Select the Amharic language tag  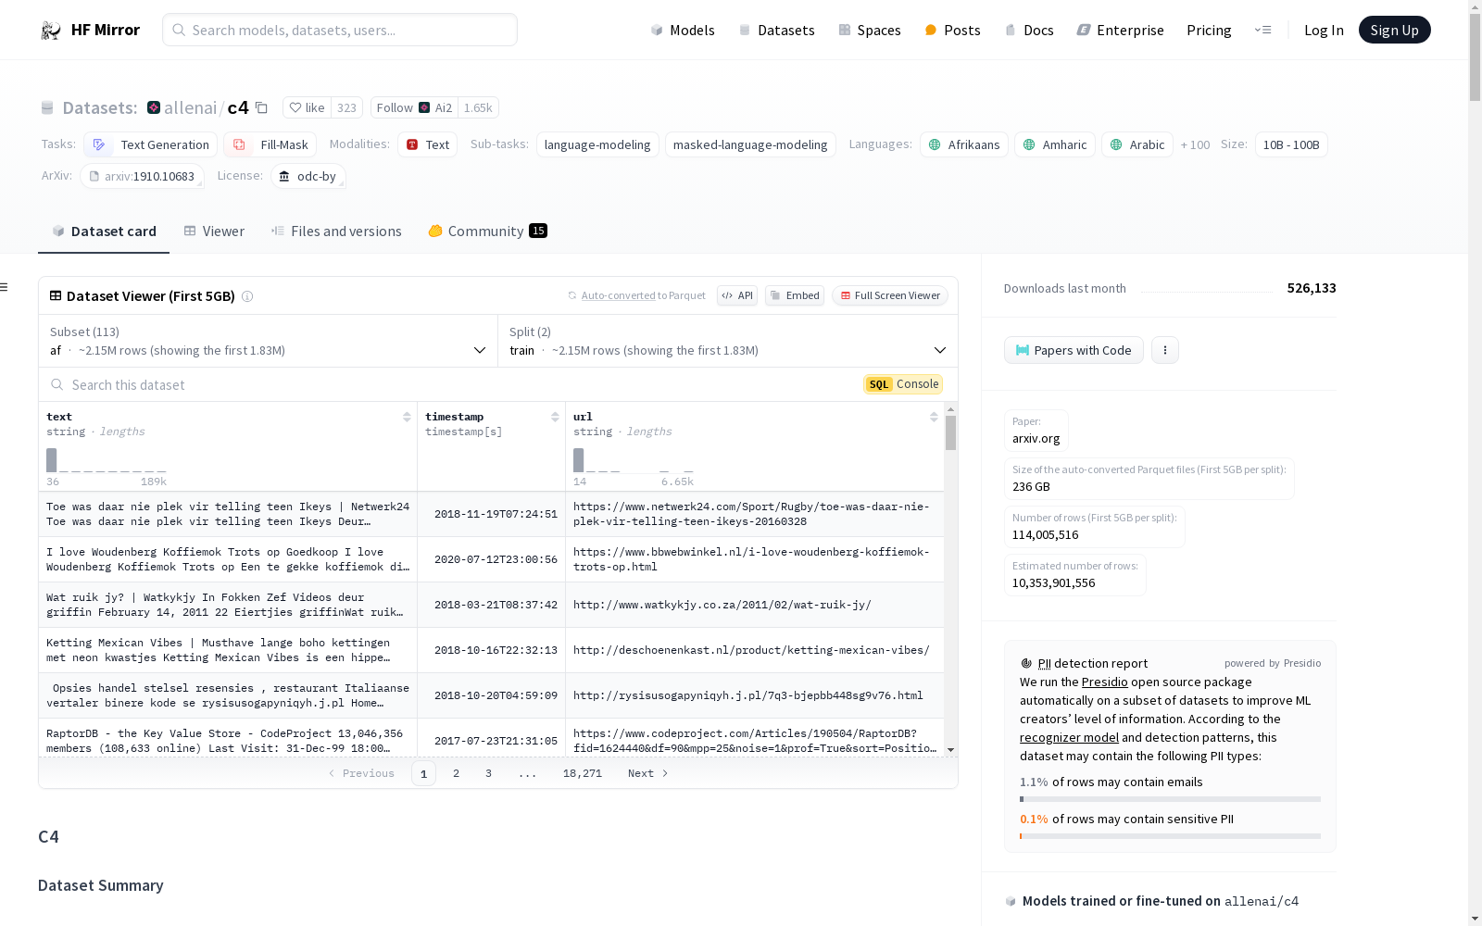[1055, 144]
